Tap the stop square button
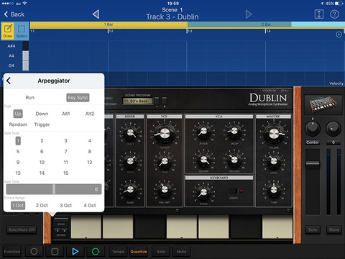Image resolution: width=345 pixels, height=259 pixels. point(55,252)
